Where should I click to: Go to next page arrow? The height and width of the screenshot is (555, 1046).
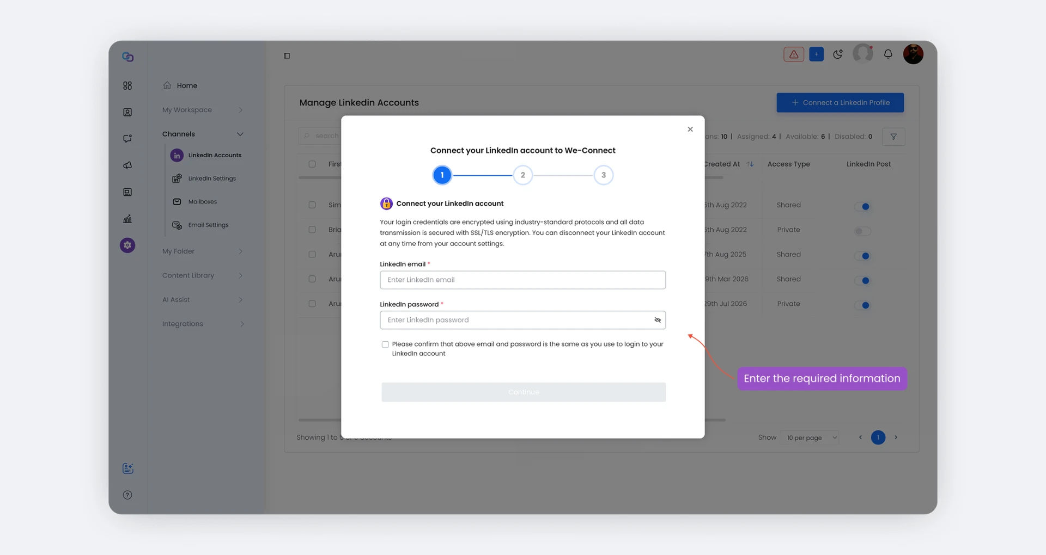pos(896,437)
